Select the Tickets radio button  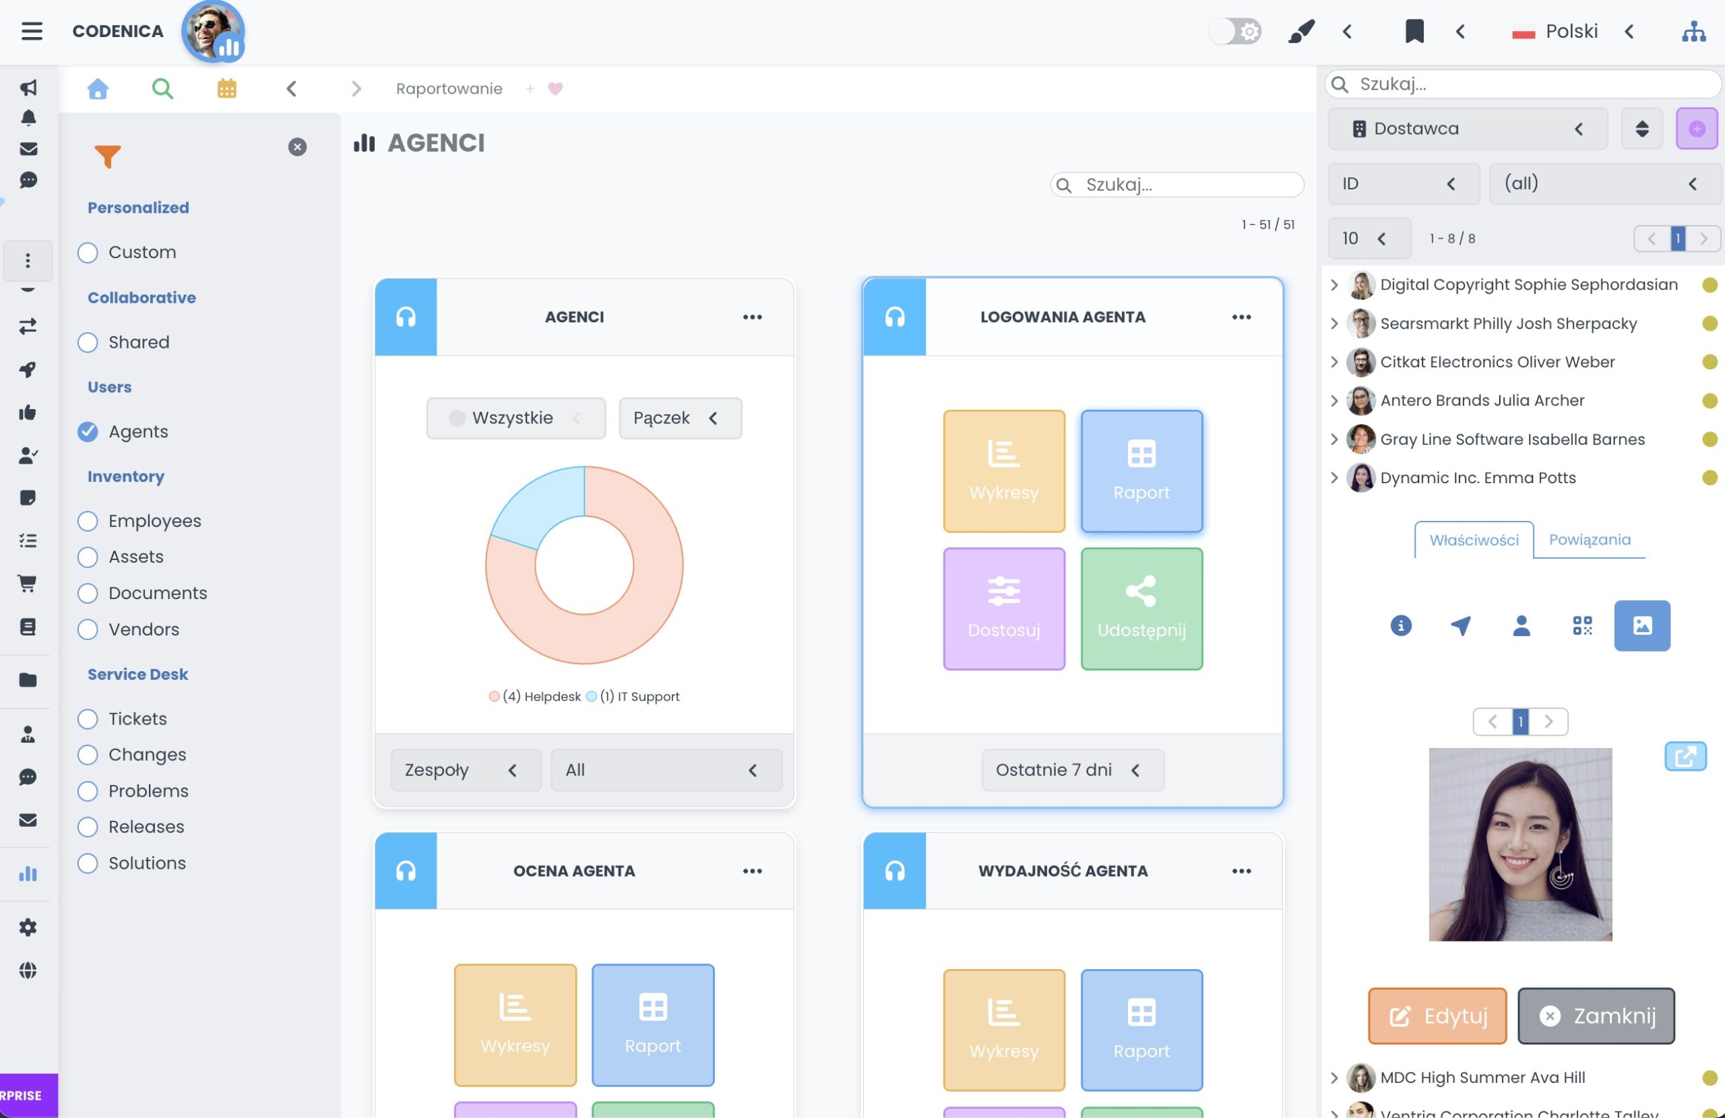click(x=88, y=718)
